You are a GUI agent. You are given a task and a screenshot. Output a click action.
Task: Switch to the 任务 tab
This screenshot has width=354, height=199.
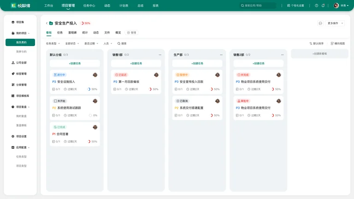60,33
